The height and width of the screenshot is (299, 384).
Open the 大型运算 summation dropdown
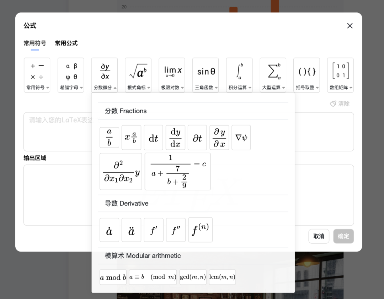pyautogui.click(x=273, y=75)
